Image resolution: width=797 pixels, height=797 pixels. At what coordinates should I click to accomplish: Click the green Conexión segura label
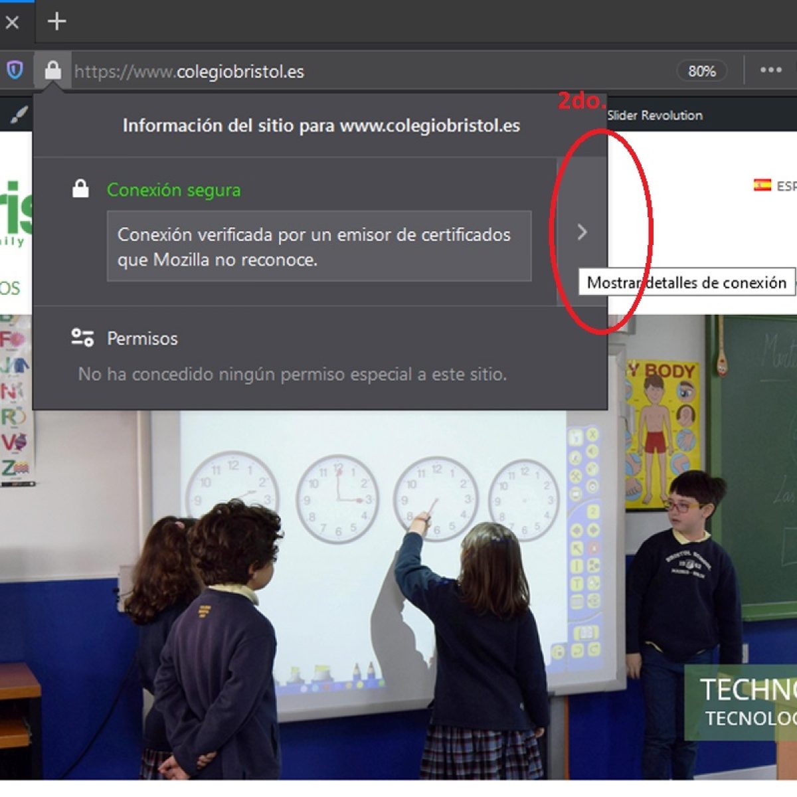pyautogui.click(x=173, y=190)
